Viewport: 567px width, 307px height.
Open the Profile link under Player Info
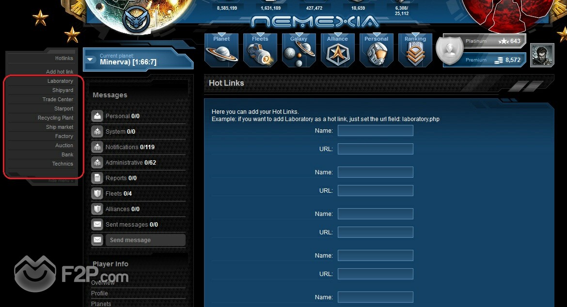pyautogui.click(x=99, y=293)
